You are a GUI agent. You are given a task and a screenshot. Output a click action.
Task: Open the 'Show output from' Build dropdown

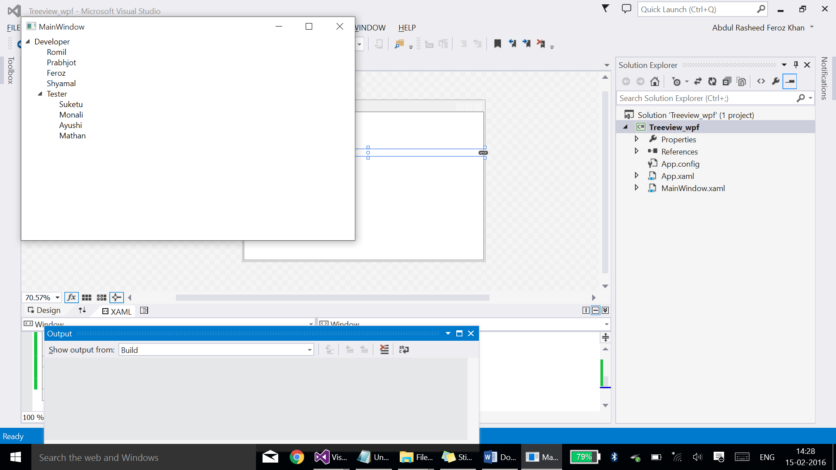[x=310, y=350]
